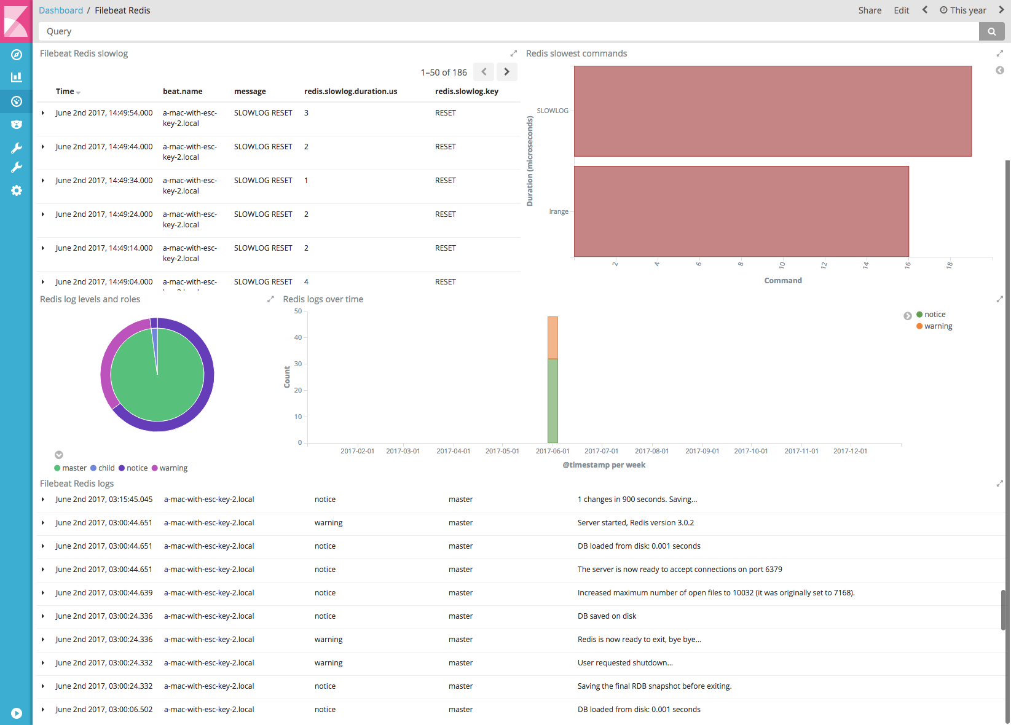This screenshot has height=725, width=1011.
Task: Select the Dashboard gauge icon in sidebar
Action: tap(17, 101)
